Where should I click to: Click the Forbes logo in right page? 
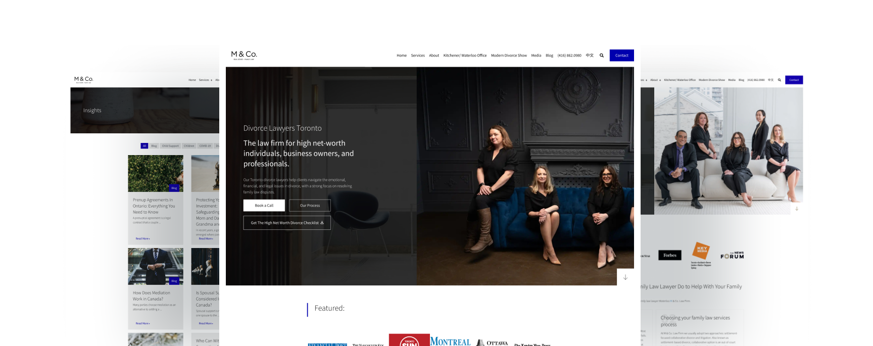tap(670, 256)
